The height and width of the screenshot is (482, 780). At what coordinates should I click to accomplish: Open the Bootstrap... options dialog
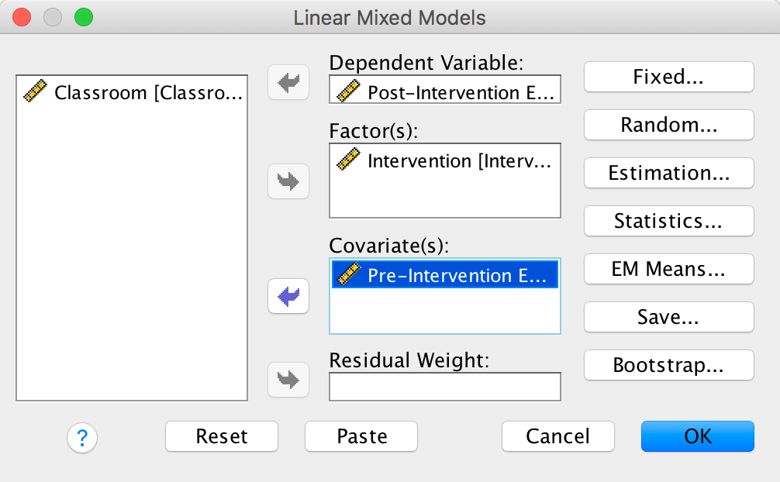coord(668,365)
